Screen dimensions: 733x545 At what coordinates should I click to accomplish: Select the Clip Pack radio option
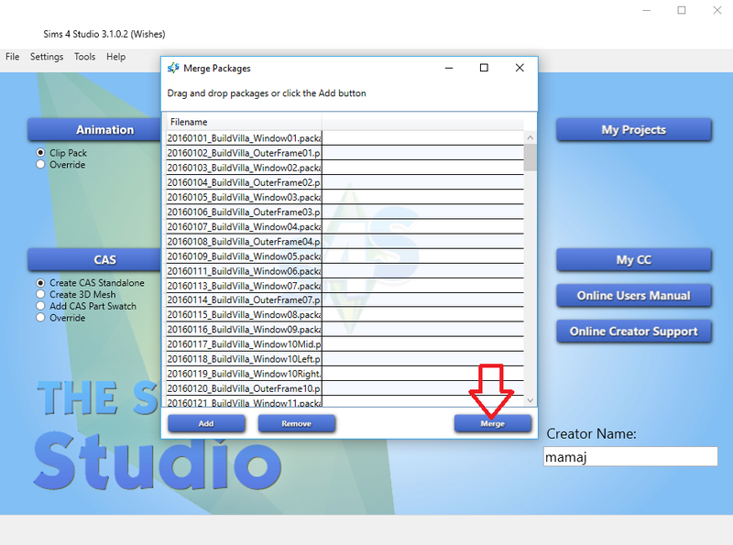tap(40, 153)
